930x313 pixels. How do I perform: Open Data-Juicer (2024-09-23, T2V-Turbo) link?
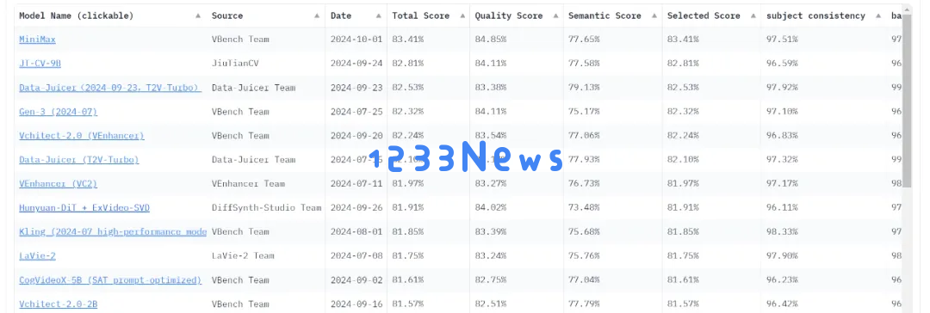tap(109, 88)
